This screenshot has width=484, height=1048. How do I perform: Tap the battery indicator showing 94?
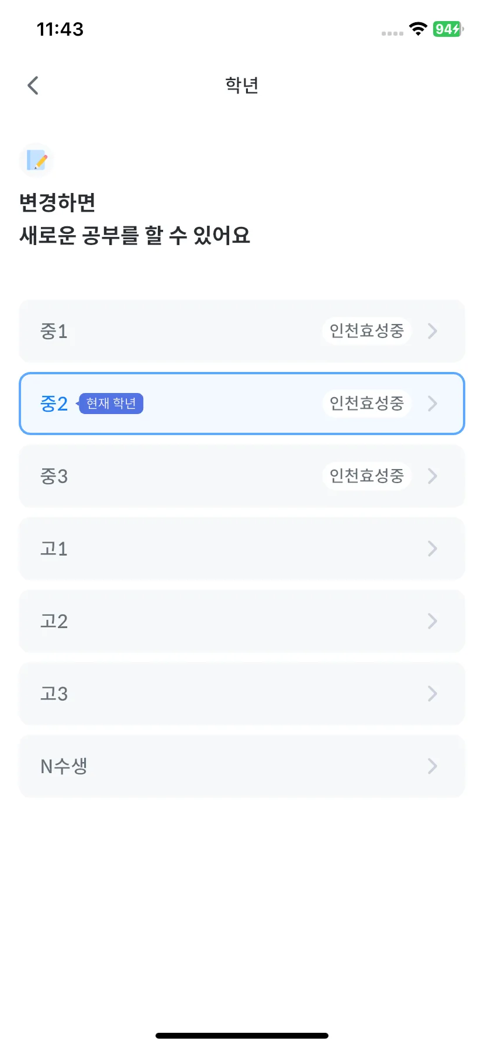point(448,29)
